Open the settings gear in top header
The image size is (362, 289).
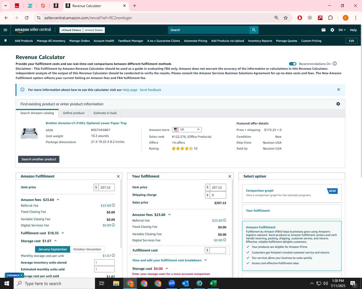[332, 30]
